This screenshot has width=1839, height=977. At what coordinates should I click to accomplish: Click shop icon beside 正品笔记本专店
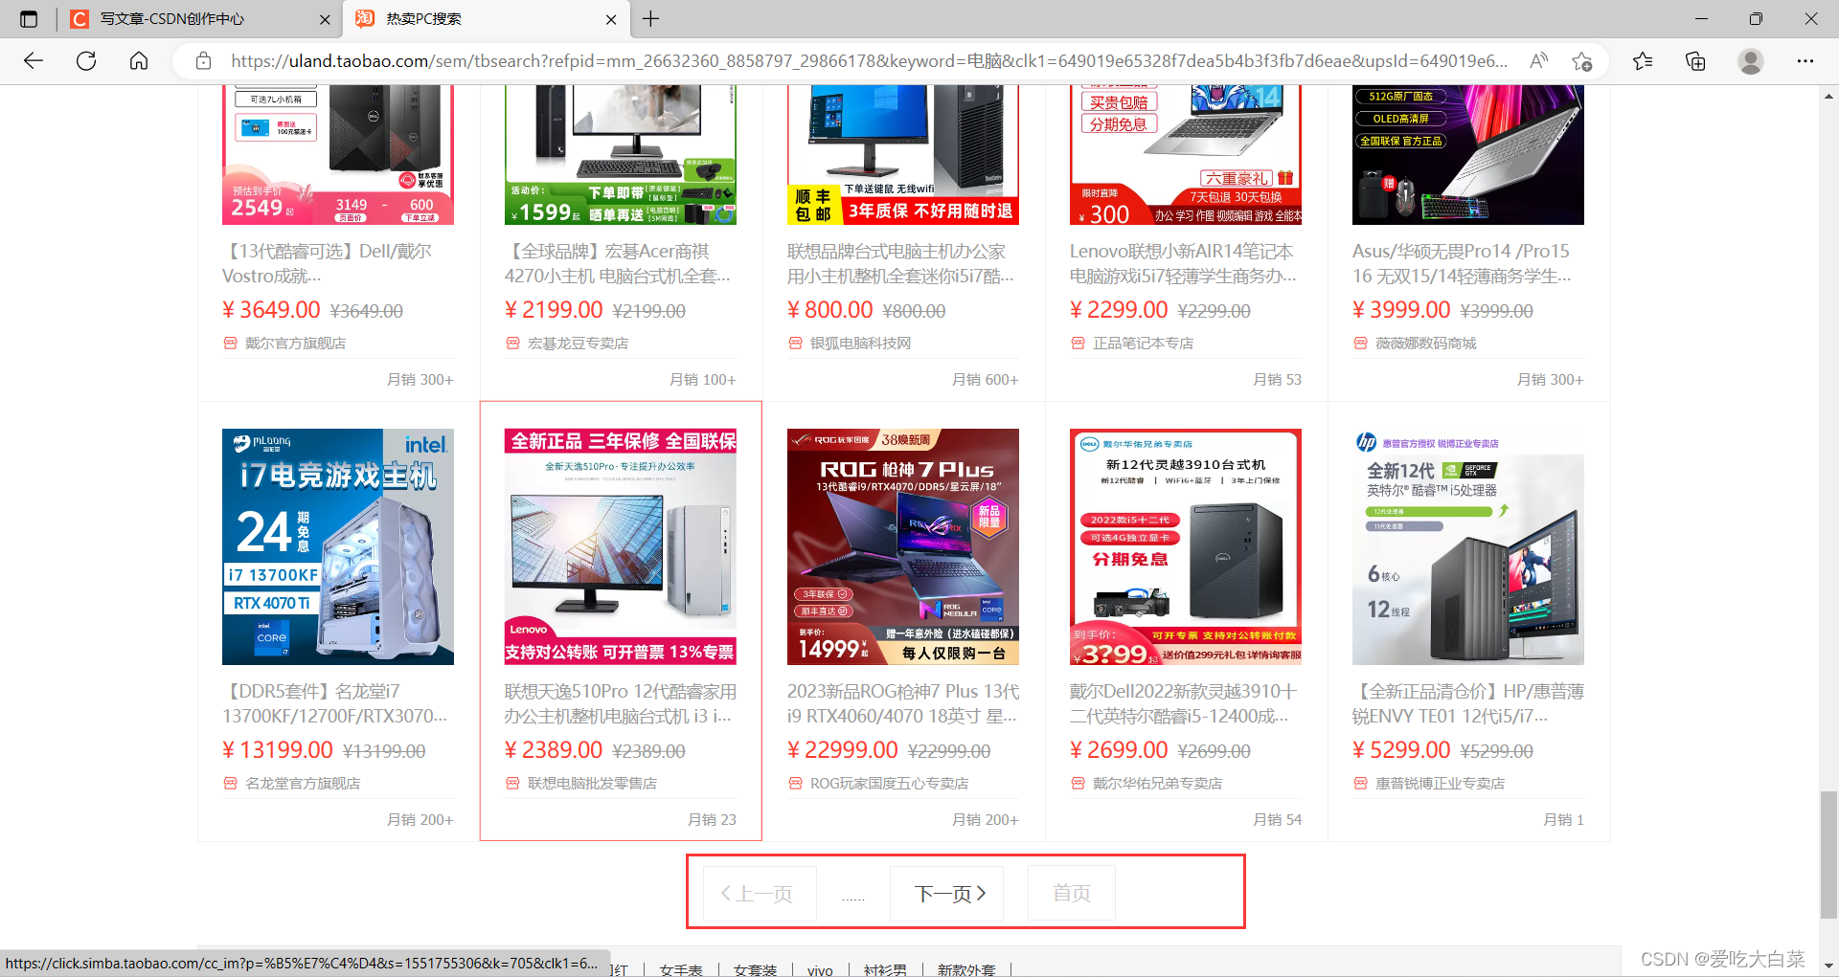point(1078,343)
